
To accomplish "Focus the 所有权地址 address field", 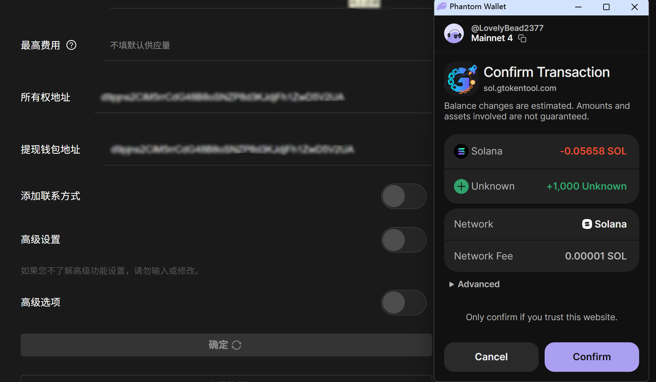I will coord(264,97).
